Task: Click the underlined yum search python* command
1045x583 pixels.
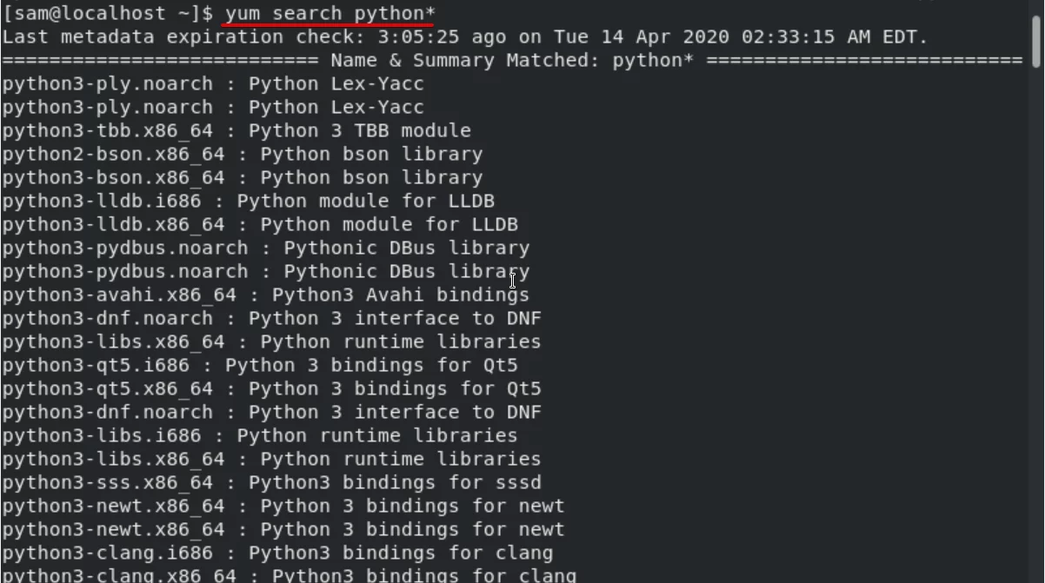Action: click(x=329, y=14)
